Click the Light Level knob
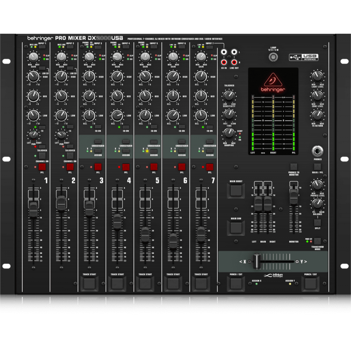351x351 pixels. [x=317, y=76]
